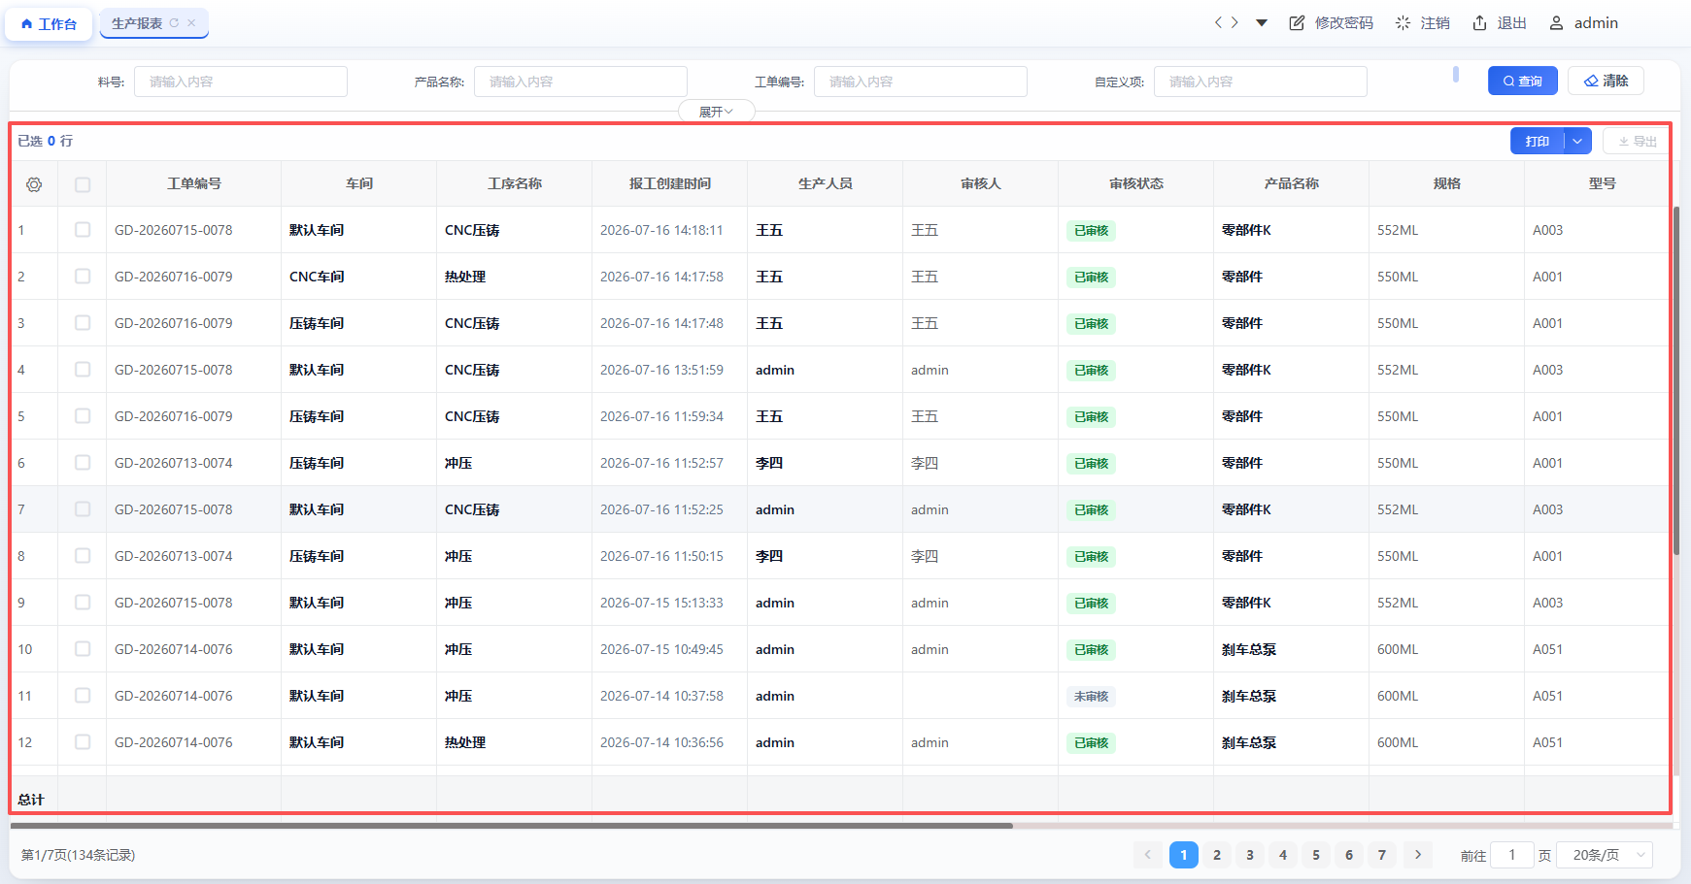Jump to page 7
Screen dimensions: 1691x884
coord(1382,855)
